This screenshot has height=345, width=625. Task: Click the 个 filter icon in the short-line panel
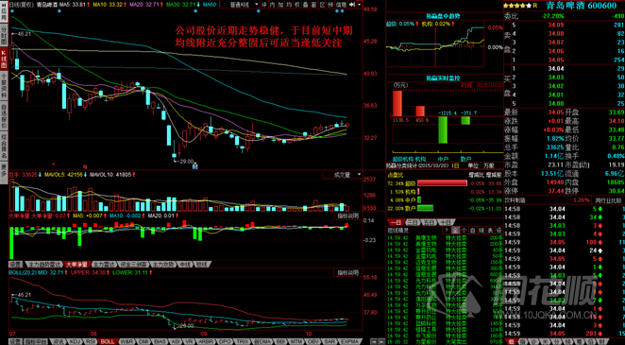pyautogui.click(x=464, y=230)
